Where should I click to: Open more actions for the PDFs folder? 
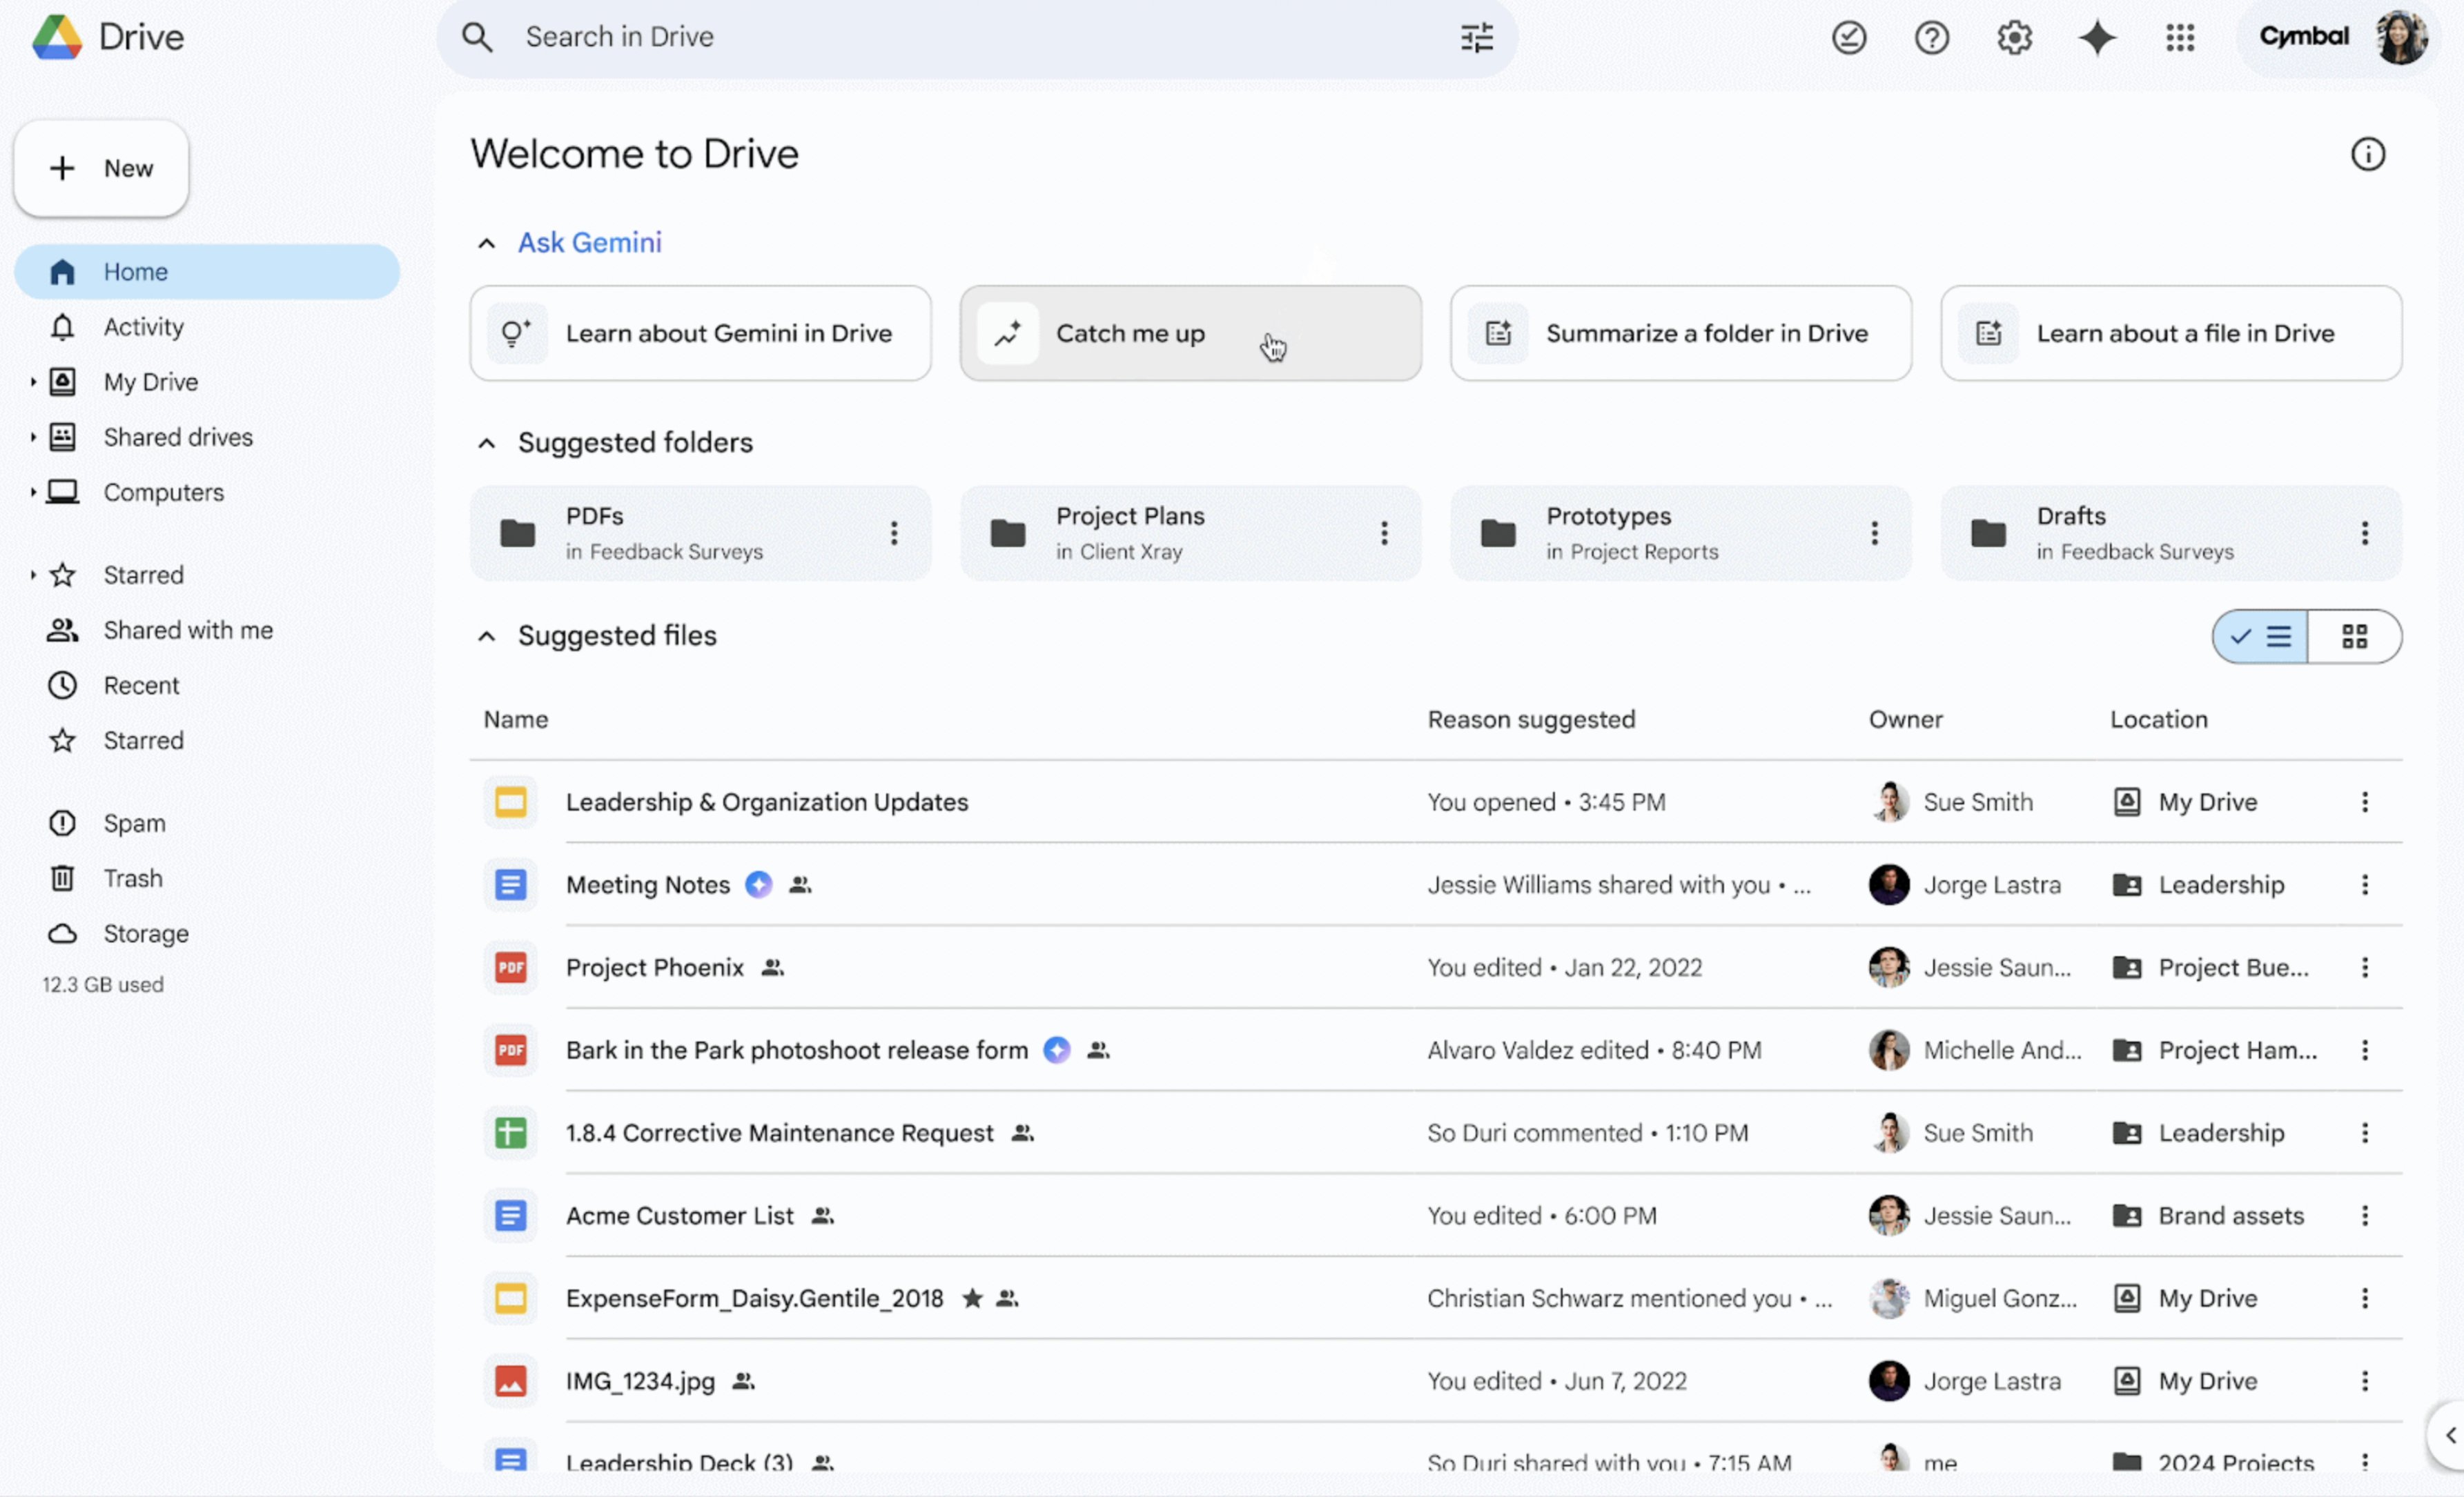(x=894, y=533)
